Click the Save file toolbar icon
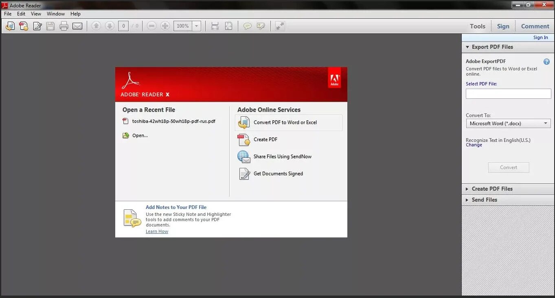The width and height of the screenshot is (555, 298). 50,26
